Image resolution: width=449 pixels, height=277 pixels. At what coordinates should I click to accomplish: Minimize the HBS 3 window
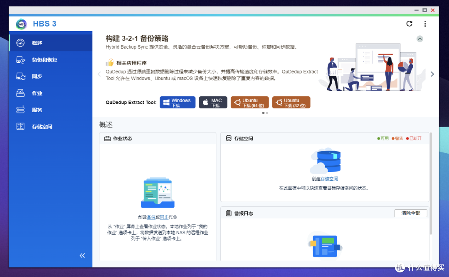click(416, 10)
